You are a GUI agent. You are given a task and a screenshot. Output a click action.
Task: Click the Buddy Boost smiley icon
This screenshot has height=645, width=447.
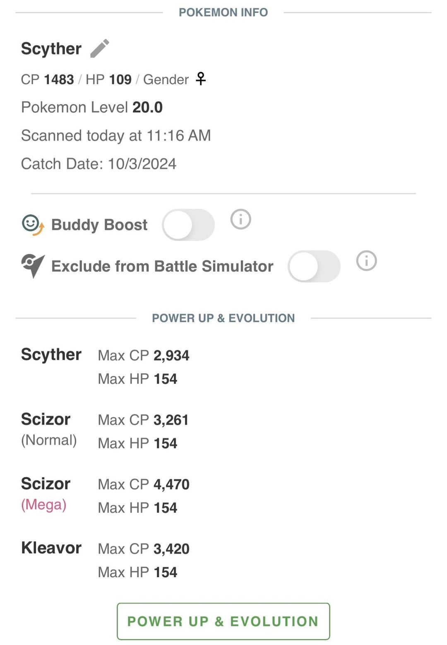(32, 225)
